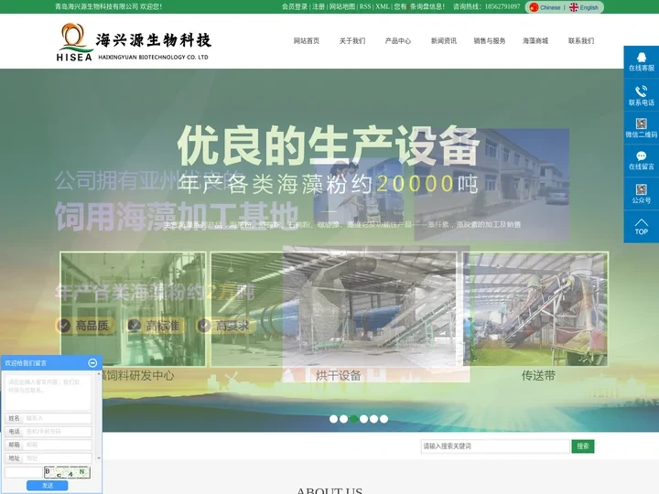Click the 传送带 conveyor thumbnail
Screen dimensions: 659x494
(535, 309)
